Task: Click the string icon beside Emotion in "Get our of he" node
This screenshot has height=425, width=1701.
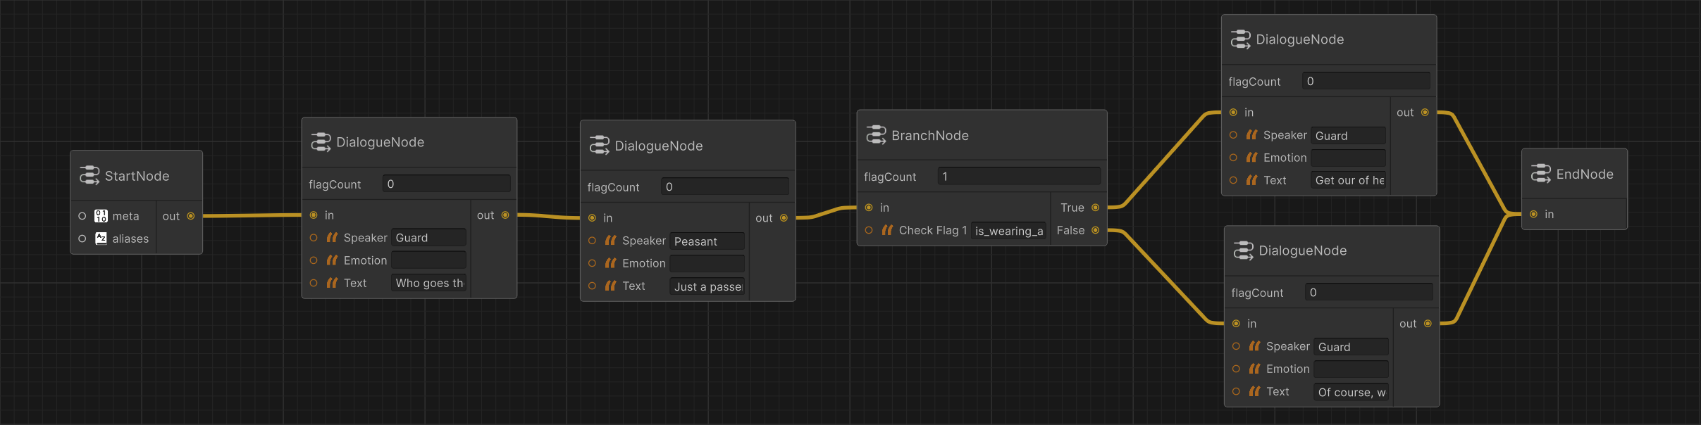Action: pos(1251,158)
